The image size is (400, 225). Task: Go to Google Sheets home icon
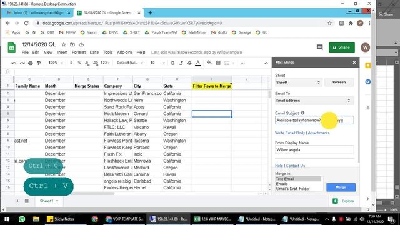click(11, 47)
